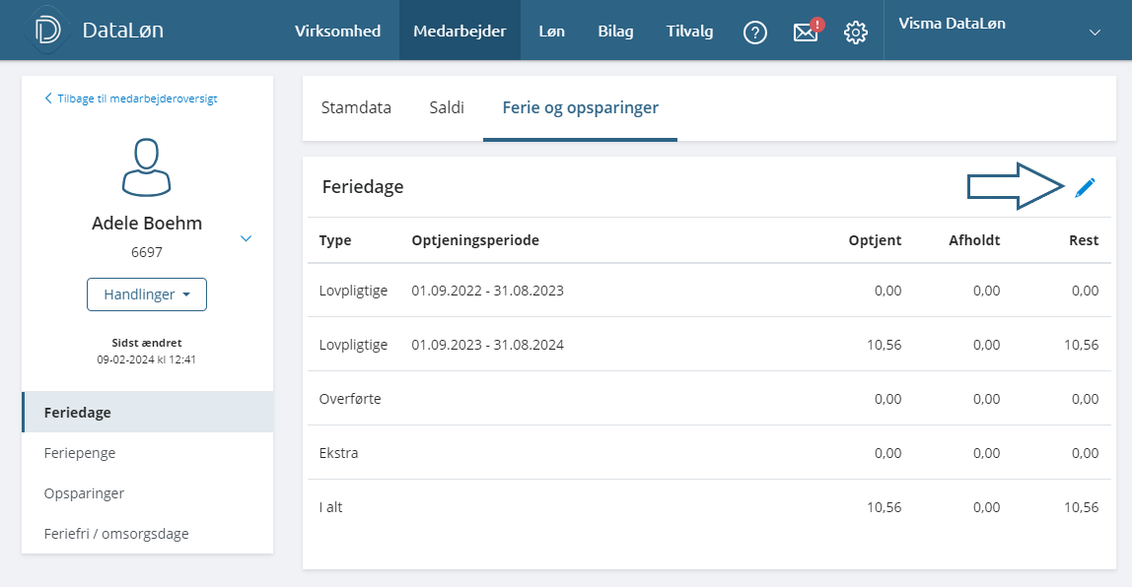Click the DataLøn logo icon
Screen dimensions: 1132x587
[47, 30]
